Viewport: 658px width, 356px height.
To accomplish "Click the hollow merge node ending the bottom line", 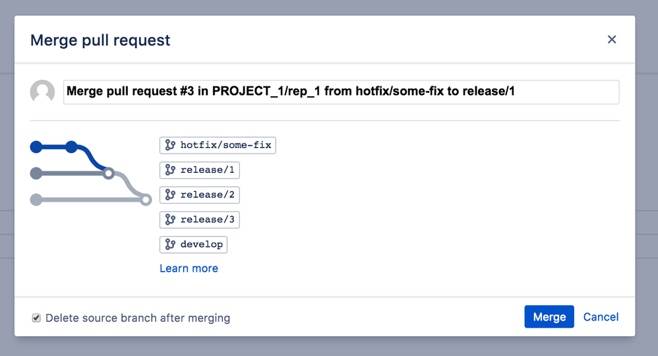I will [146, 199].
